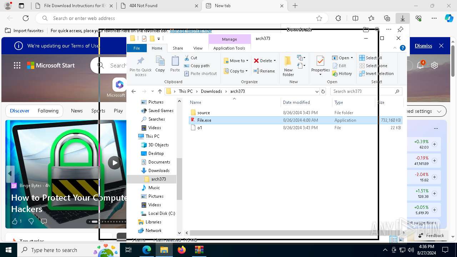The image size is (457, 257).
Task: Click Feedback button in Edge page
Action: coord(431,236)
